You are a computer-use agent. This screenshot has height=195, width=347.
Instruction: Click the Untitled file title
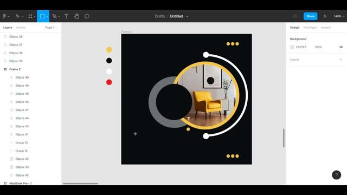coord(176,16)
